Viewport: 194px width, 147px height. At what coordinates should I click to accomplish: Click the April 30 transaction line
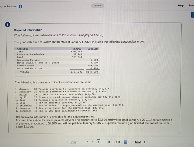(x=68, y=97)
